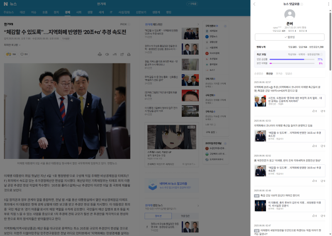Click the 본인 삭제율 5% progress bar
Viewport: 332px width, 236px height.
(x=292, y=63)
